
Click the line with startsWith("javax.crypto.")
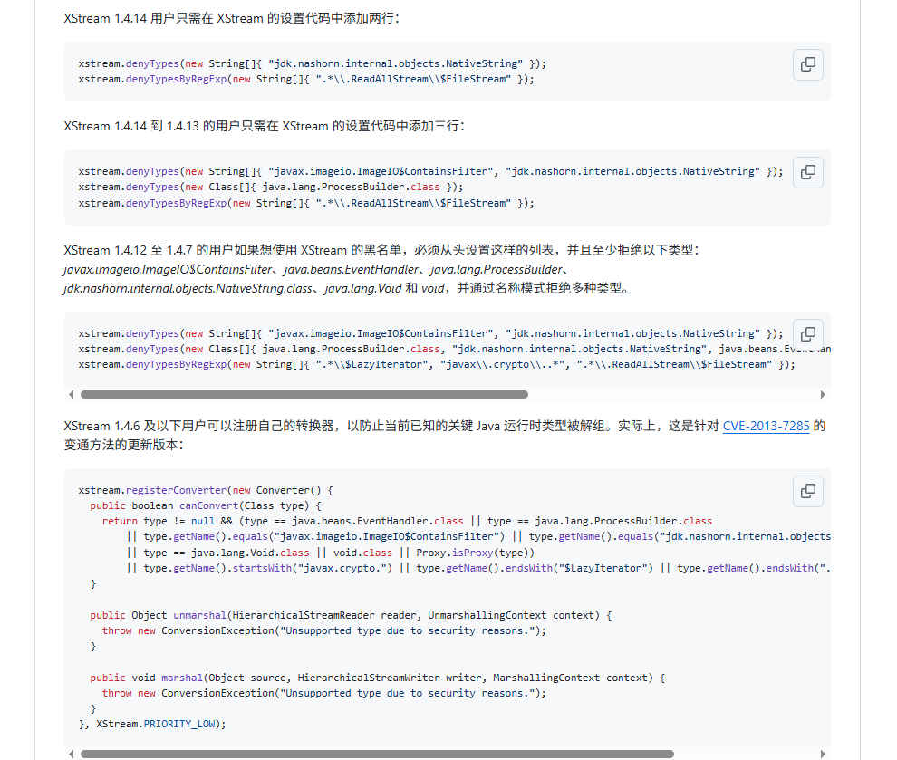pos(477,568)
